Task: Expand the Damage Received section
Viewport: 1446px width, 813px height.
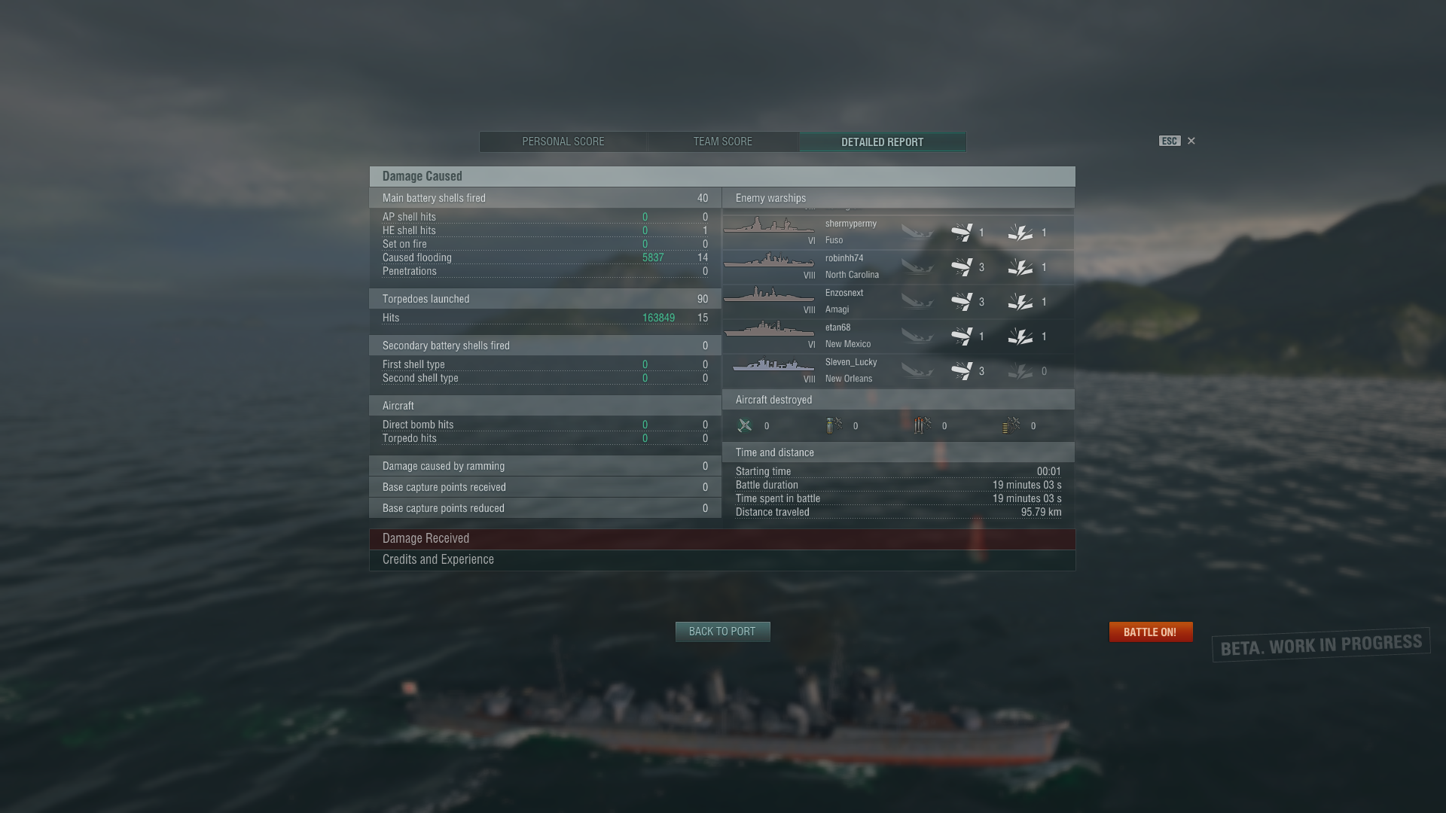Action: pos(722,538)
